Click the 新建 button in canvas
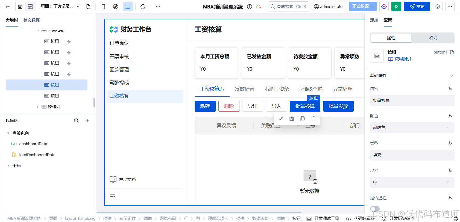The width and height of the screenshot is (460, 222). point(205,106)
